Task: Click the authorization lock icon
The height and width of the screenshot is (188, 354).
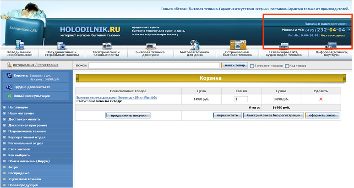Action: pos(9,65)
